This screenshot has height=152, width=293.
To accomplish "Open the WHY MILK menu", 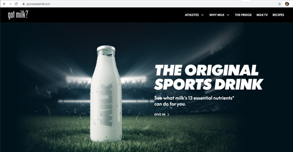I will (217, 15).
